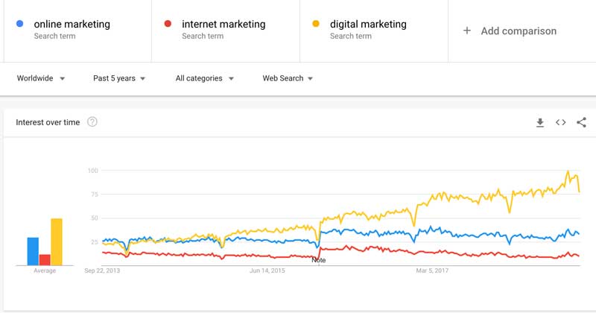
Task: Open the Note marker on the chart
Action: (x=319, y=260)
